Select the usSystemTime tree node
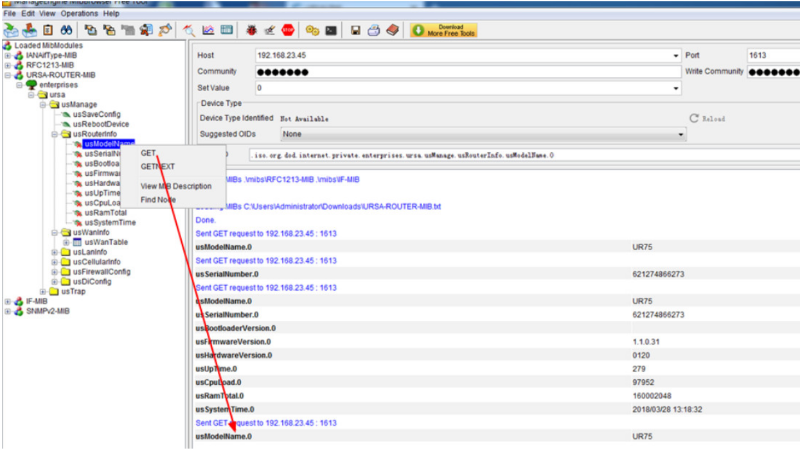800x455 pixels. click(110, 223)
